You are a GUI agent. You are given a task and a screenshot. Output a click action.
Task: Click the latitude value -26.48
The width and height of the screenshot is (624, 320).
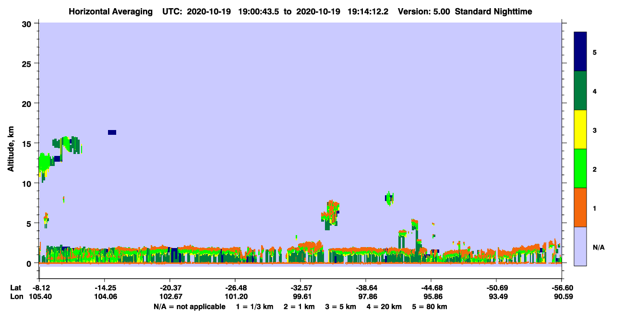tap(235, 288)
